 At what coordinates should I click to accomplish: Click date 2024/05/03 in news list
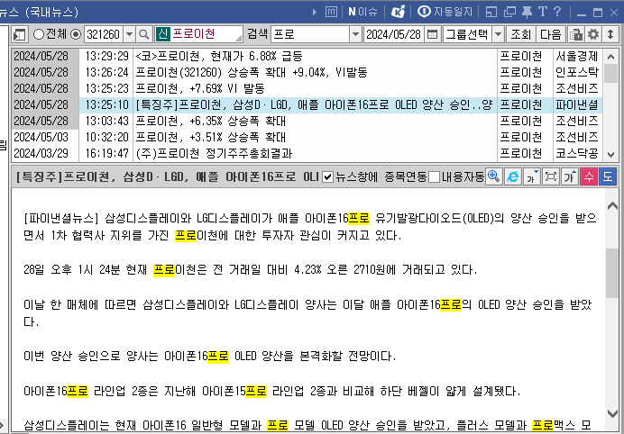coord(41,137)
